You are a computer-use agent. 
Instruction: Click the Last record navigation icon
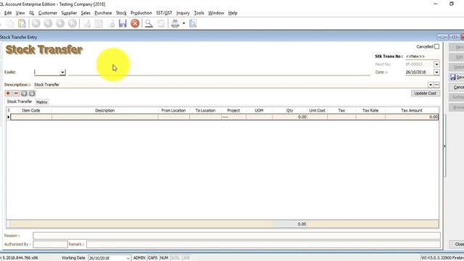pos(72,23)
